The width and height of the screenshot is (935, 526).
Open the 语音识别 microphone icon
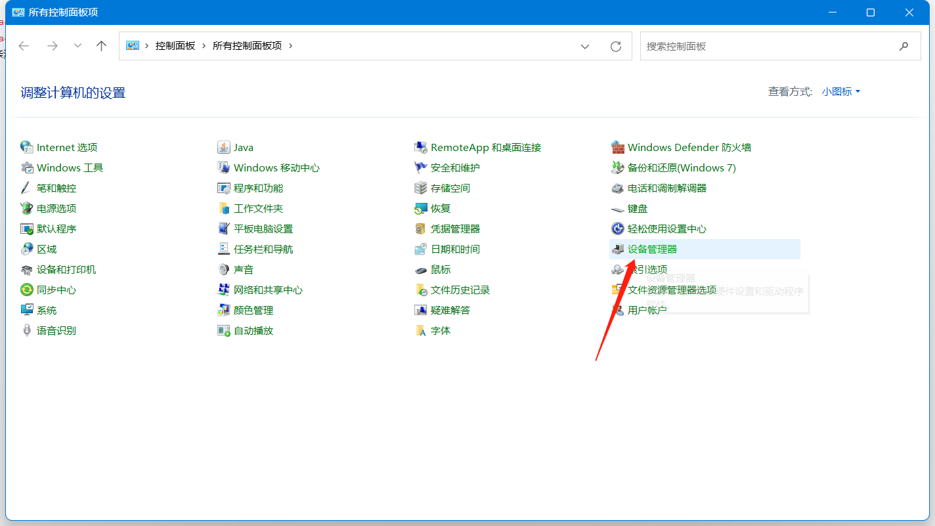pyautogui.click(x=26, y=330)
